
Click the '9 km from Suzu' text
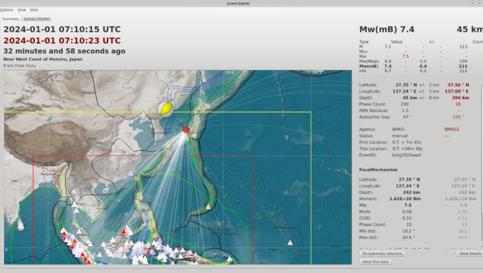coord(19,66)
